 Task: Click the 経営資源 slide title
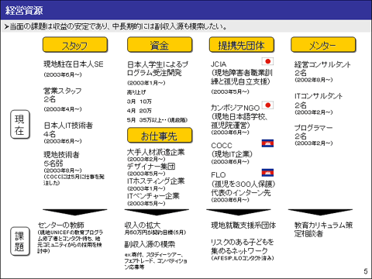[24, 10]
